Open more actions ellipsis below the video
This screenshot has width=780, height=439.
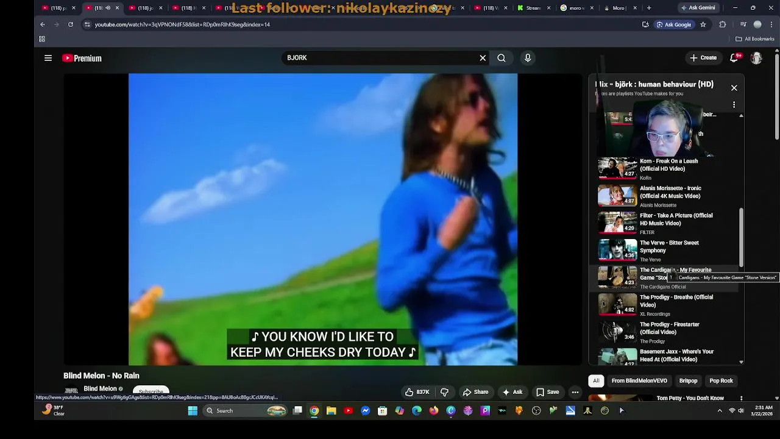575,392
